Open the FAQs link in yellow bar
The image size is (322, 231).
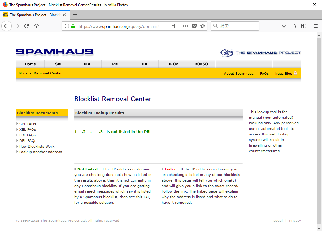tap(264, 74)
